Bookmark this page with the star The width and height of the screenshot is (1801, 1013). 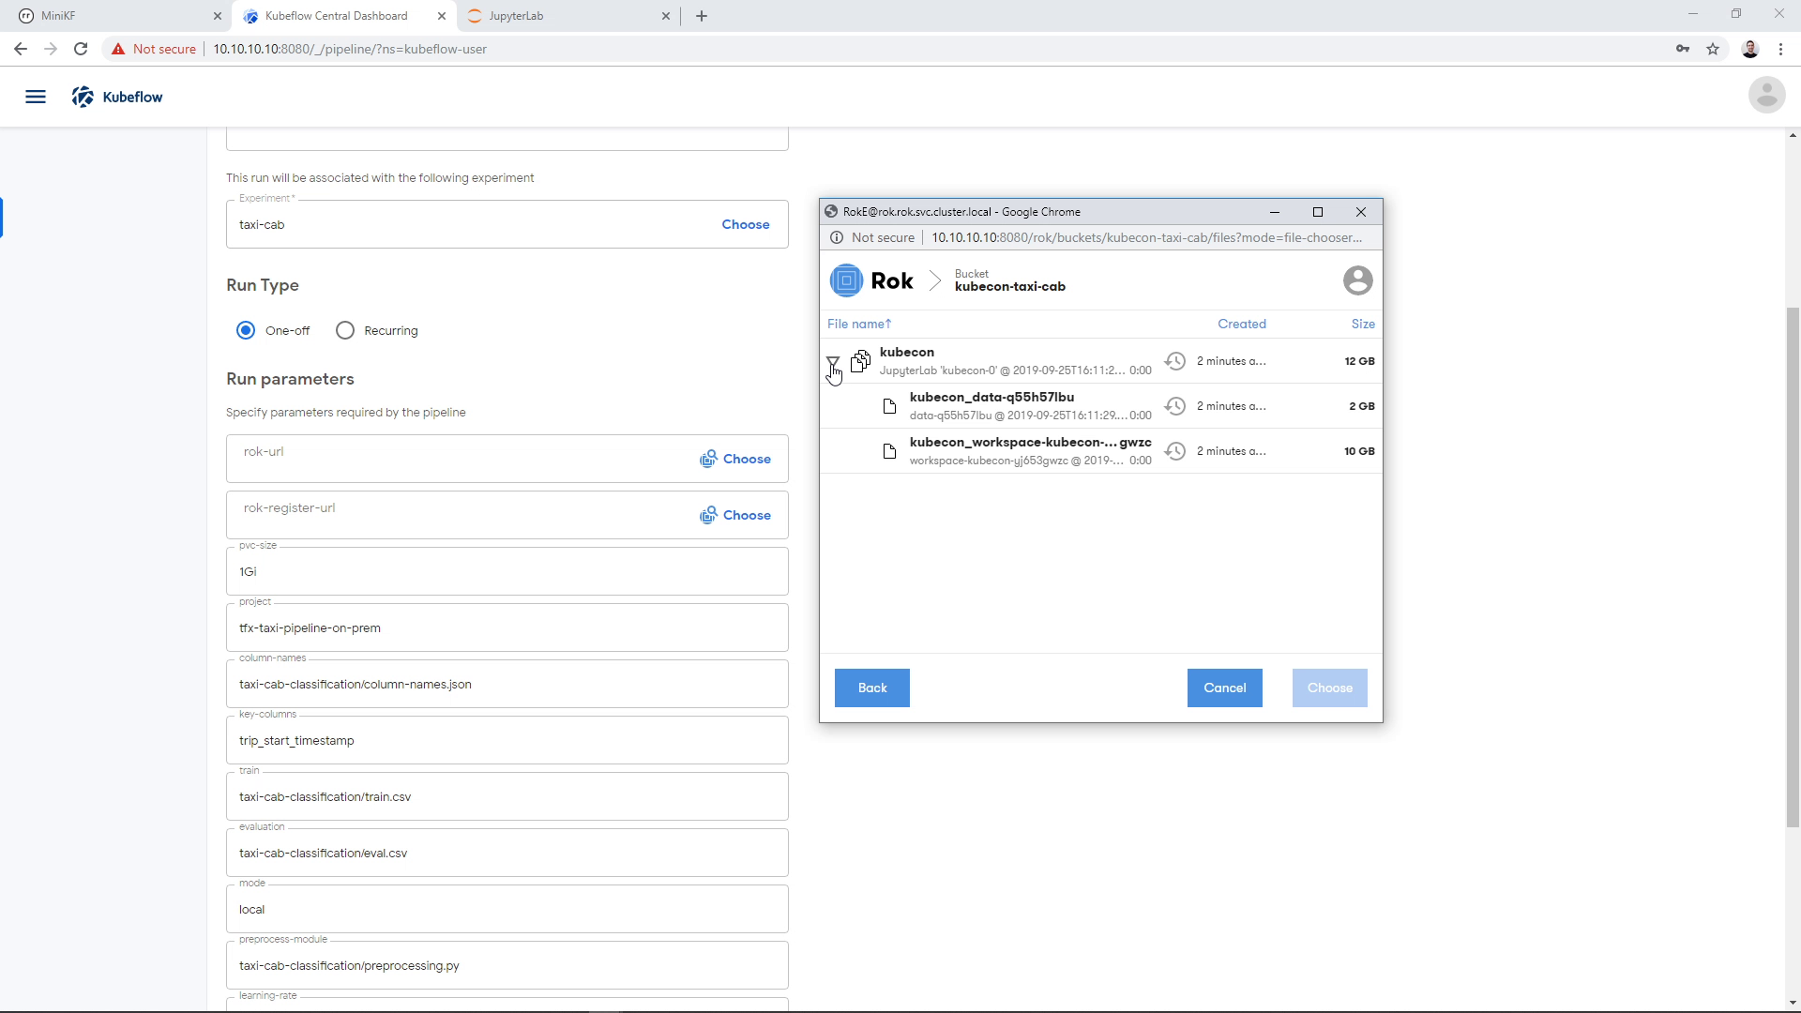click(1713, 49)
